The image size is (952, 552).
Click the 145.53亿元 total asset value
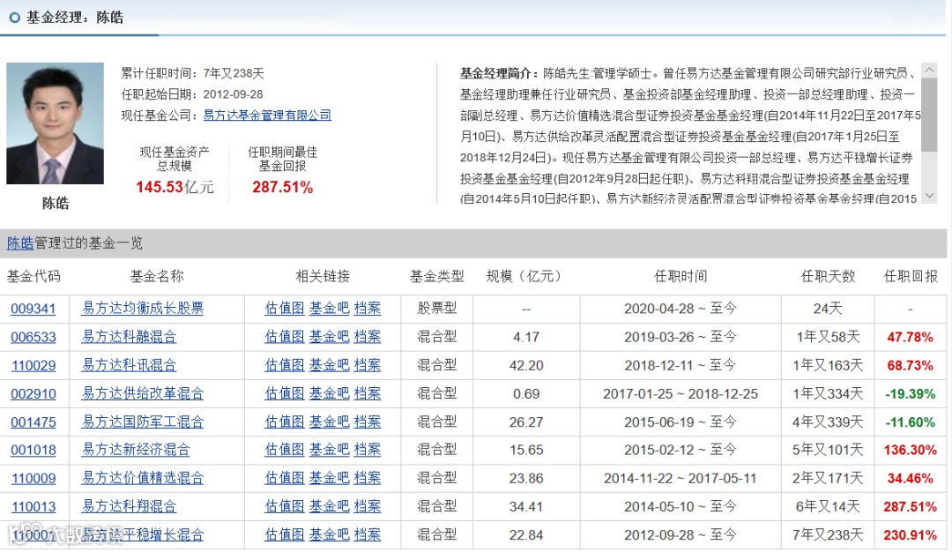pos(175,187)
